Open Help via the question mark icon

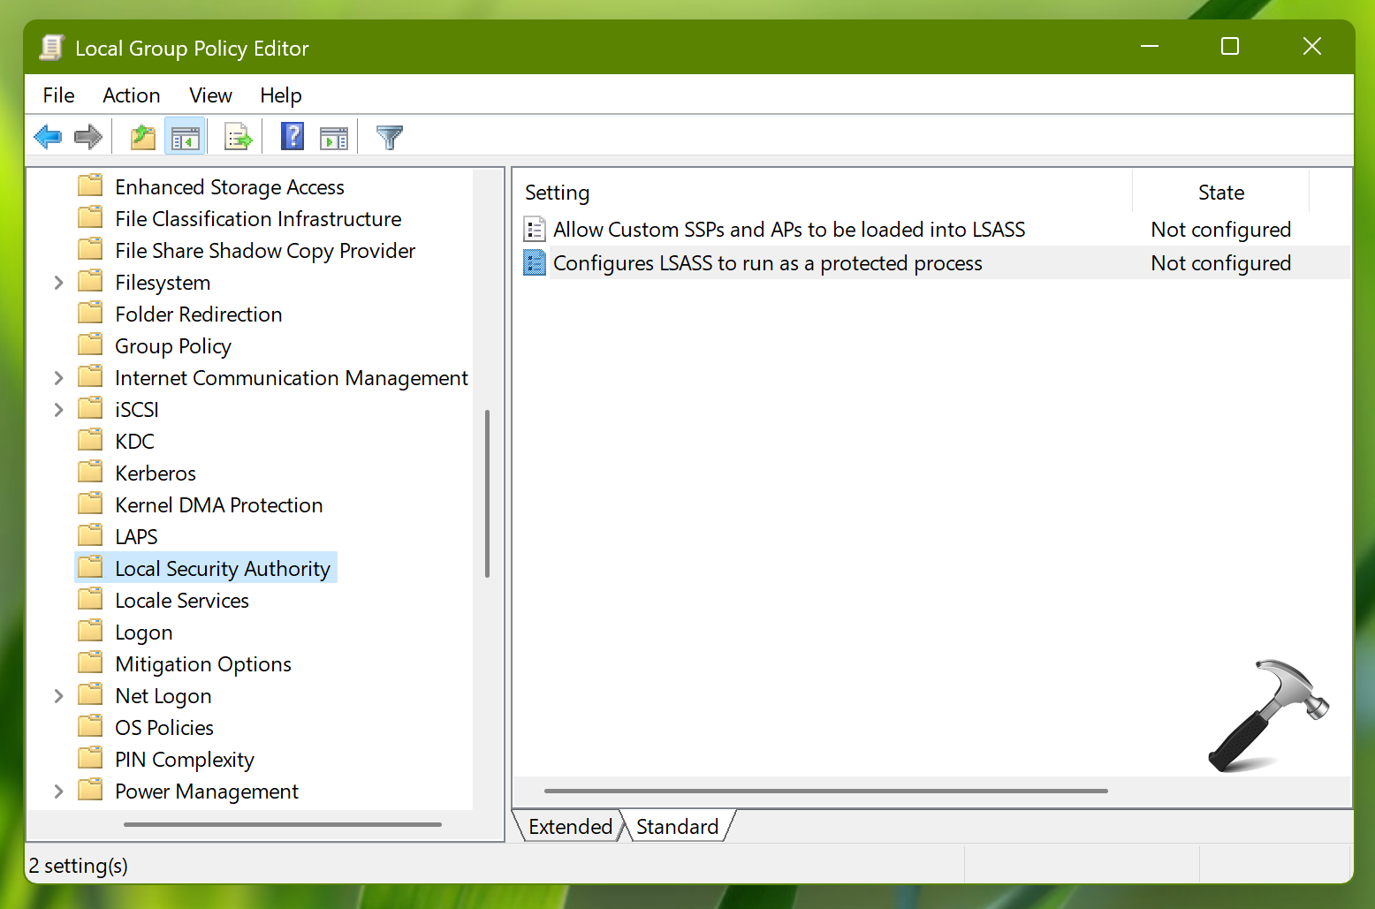pos(292,137)
